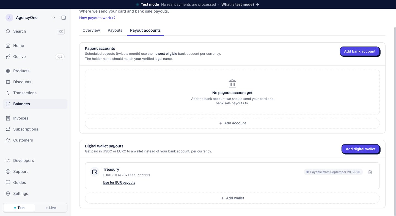
Task: Click the Discounts ticket icon
Action: [8, 82]
